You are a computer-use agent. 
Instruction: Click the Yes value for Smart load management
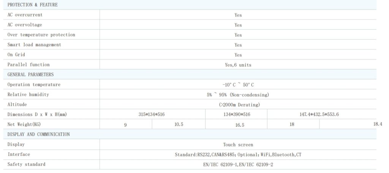click(x=238, y=45)
